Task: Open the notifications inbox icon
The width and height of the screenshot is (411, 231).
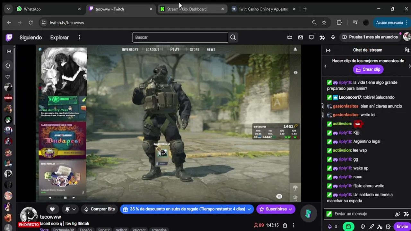Action: click(301, 37)
